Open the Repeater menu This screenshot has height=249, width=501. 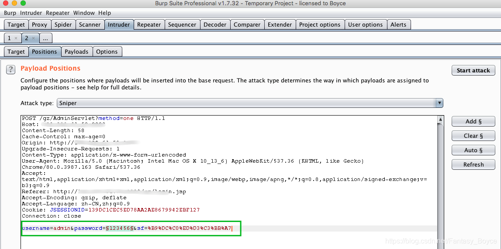pos(58,13)
